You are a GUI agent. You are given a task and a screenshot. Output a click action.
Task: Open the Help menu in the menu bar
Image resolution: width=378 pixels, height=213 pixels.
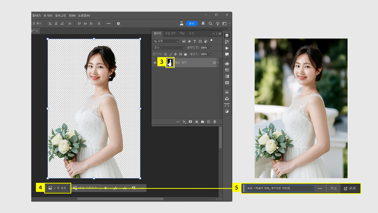pyautogui.click(x=84, y=16)
